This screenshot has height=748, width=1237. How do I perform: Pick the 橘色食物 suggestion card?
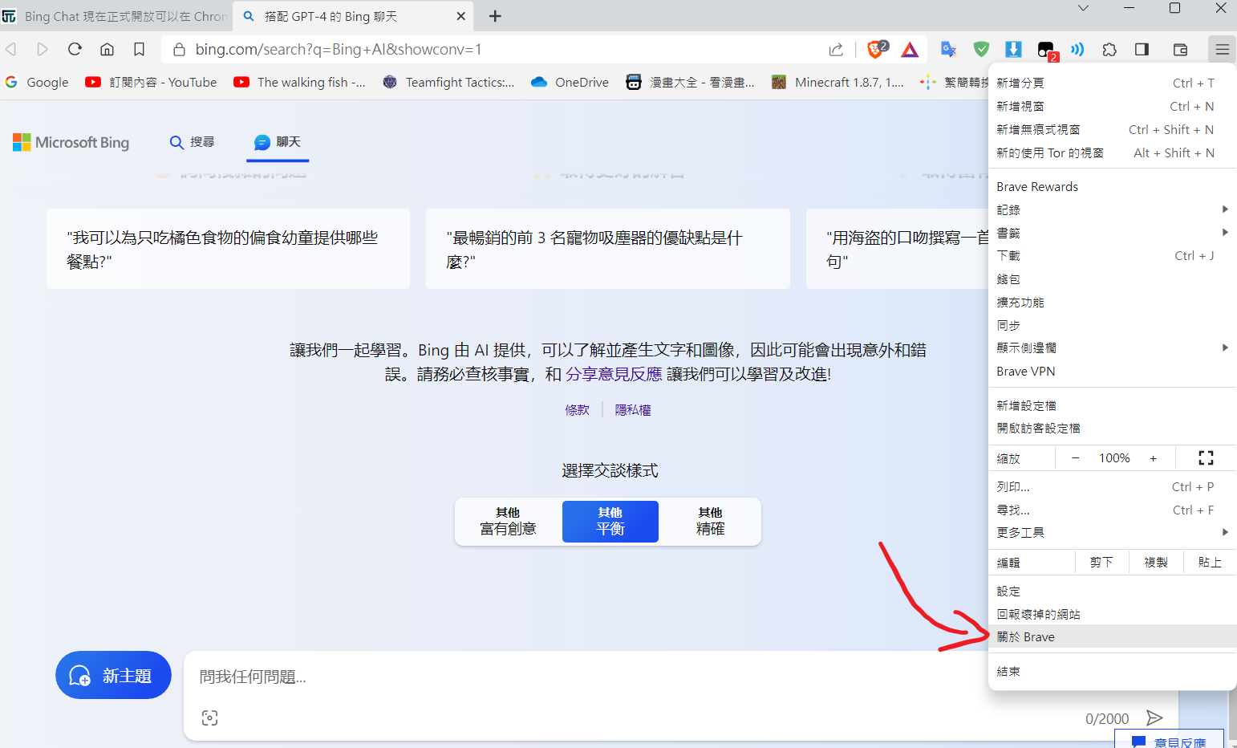point(228,249)
